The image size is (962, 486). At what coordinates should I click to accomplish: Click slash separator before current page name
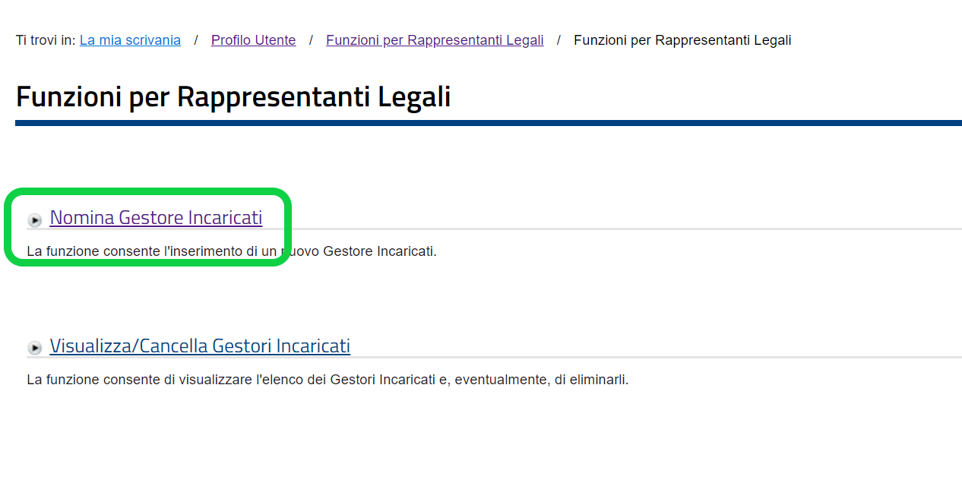(559, 40)
